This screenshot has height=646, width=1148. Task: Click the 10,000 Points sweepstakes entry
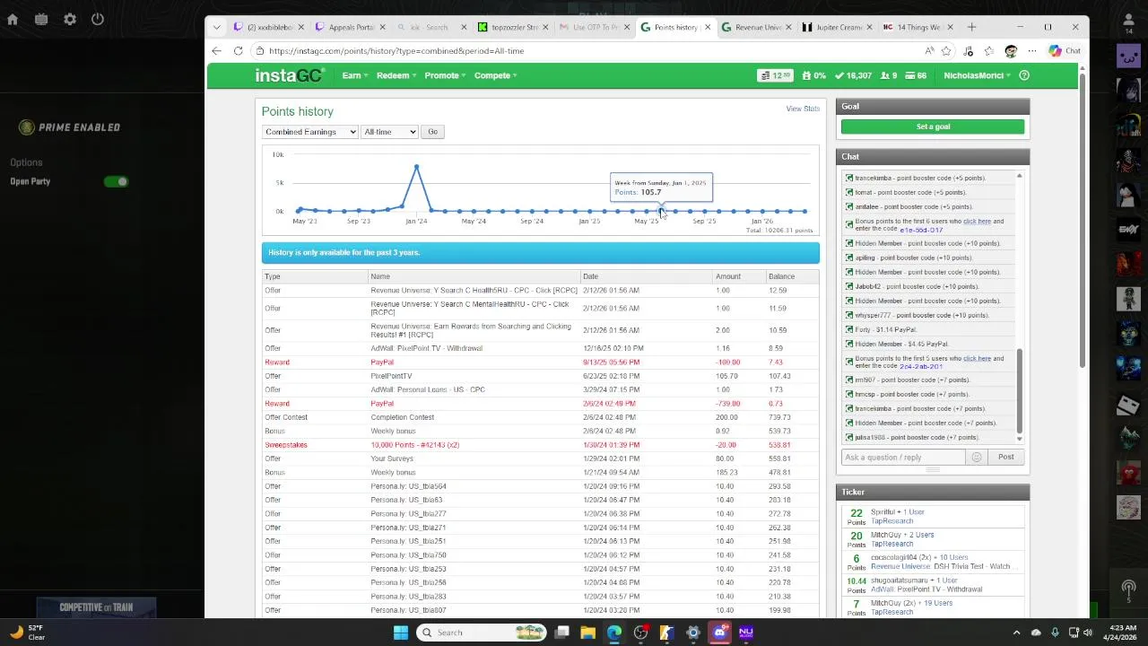point(414,445)
